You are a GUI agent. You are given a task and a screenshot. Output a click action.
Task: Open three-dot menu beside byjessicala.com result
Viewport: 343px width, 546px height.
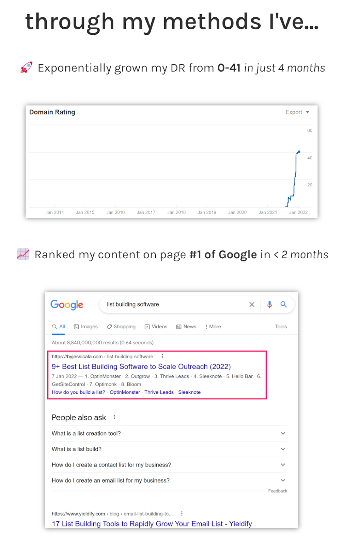(162, 356)
